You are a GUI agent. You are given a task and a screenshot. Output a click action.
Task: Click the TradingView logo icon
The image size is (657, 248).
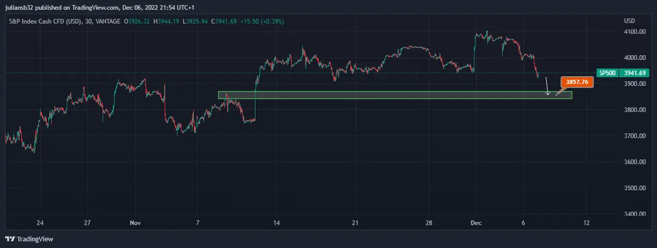pyautogui.click(x=10, y=239)
